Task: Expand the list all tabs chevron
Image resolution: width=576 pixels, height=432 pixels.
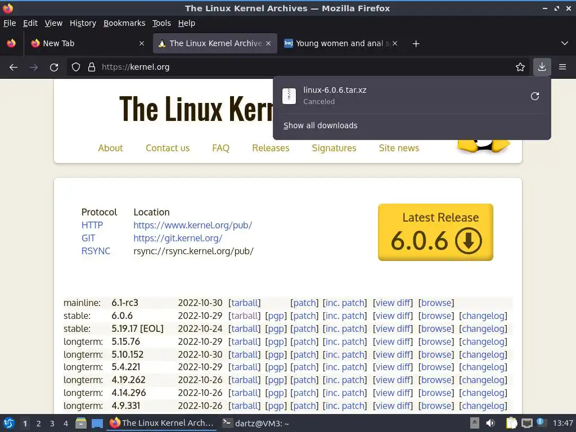Action: 565,43
